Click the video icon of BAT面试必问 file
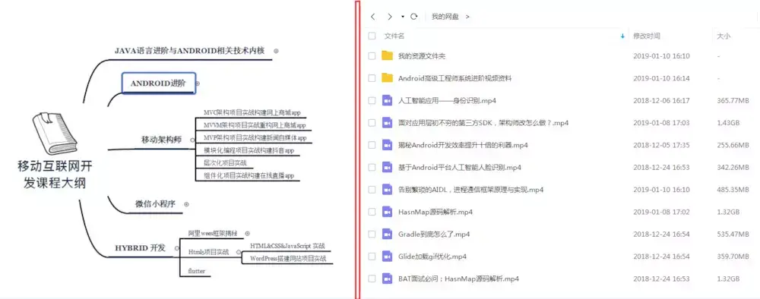This screenshot has height=299, width=760. (x=387, y=279)
